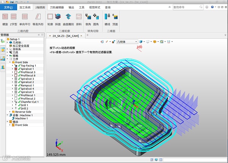Toggle the Spiralcut 1 operation icon

pyautogui.click(x=16, y=69)
